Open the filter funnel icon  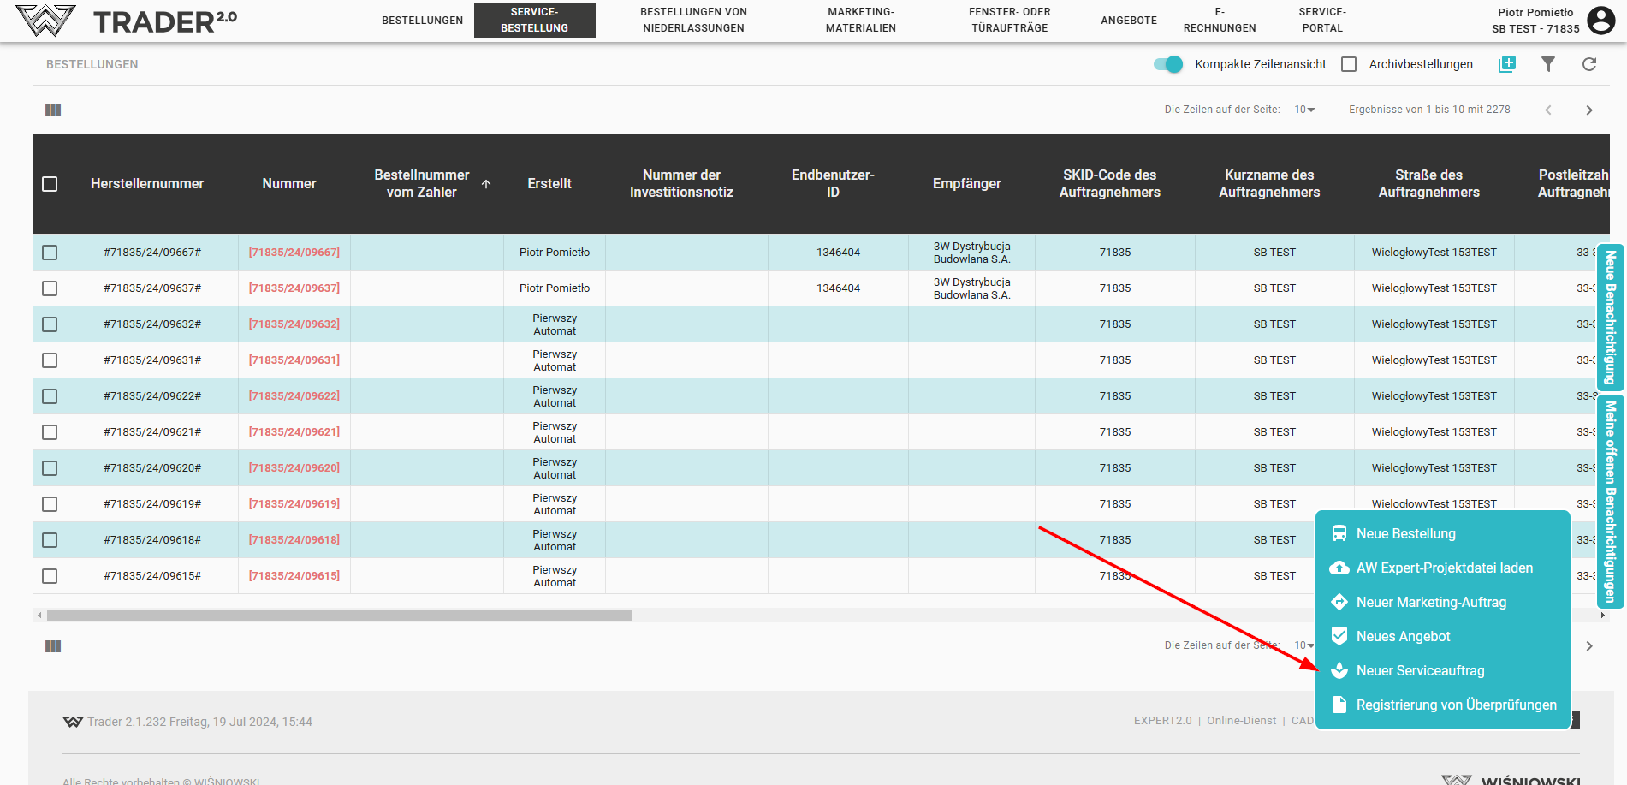(1548, 64)
